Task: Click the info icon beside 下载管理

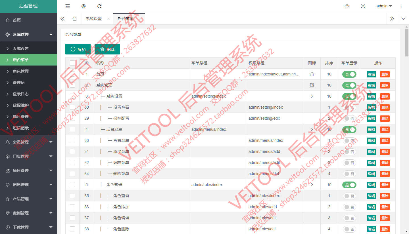Action: (x=8, y=227)
